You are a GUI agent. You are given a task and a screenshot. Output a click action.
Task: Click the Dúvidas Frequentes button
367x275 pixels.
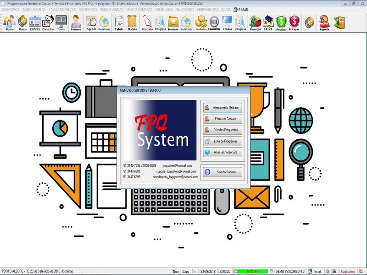pyautogui.click(x=222, y=130)
